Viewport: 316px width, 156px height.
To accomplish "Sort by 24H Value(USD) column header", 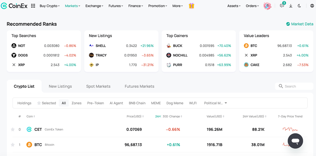I will coord(254,116).
